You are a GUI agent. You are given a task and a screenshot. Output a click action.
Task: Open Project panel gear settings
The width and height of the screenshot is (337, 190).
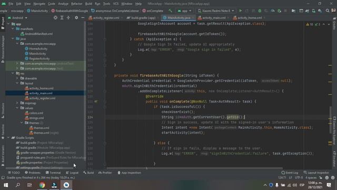coord(76,17)
